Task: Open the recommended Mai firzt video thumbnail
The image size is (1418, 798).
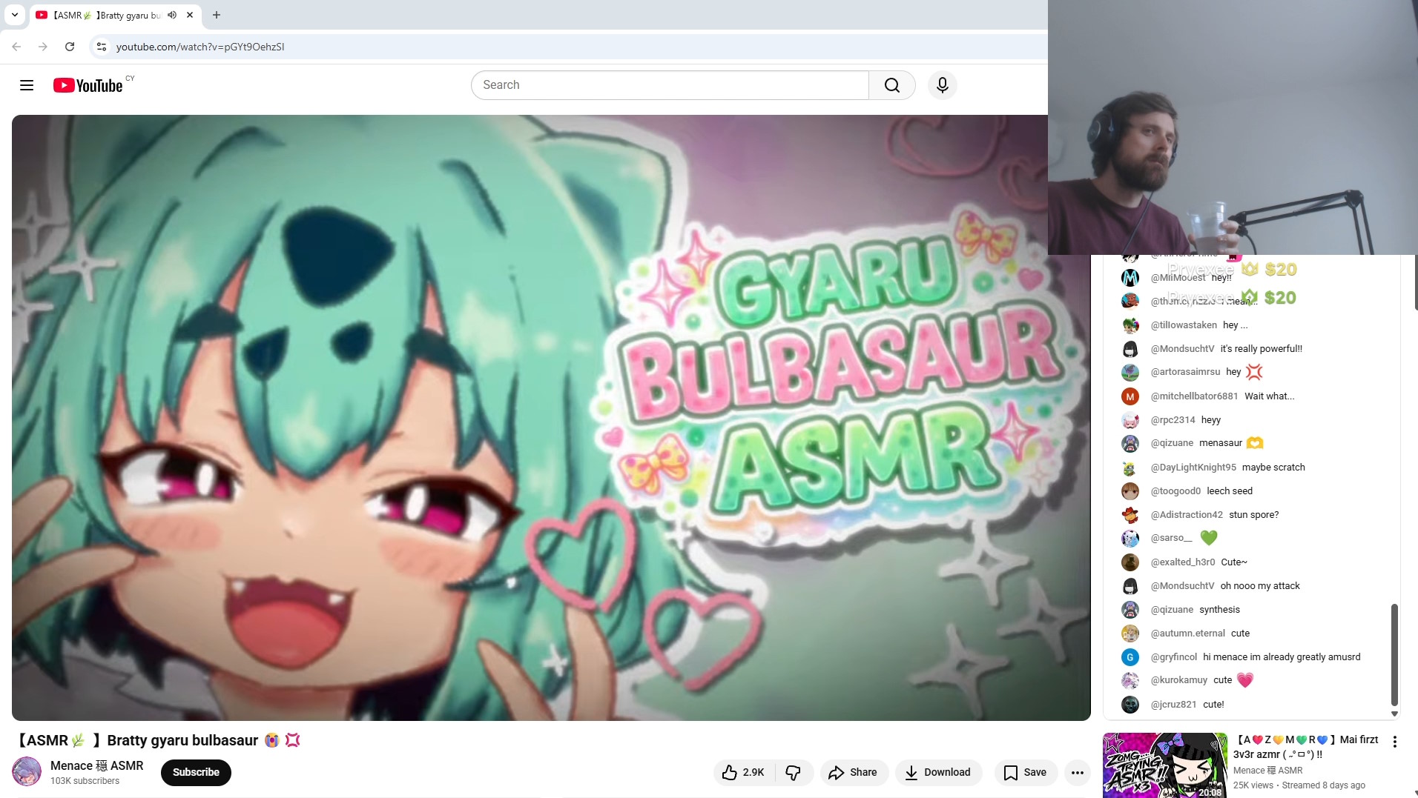Action: pos(1164,765)
